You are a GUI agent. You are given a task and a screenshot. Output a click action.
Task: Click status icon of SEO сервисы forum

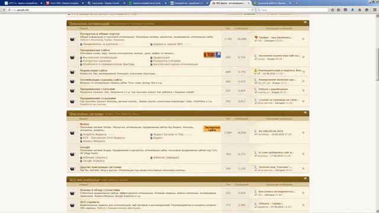(72, 205)
